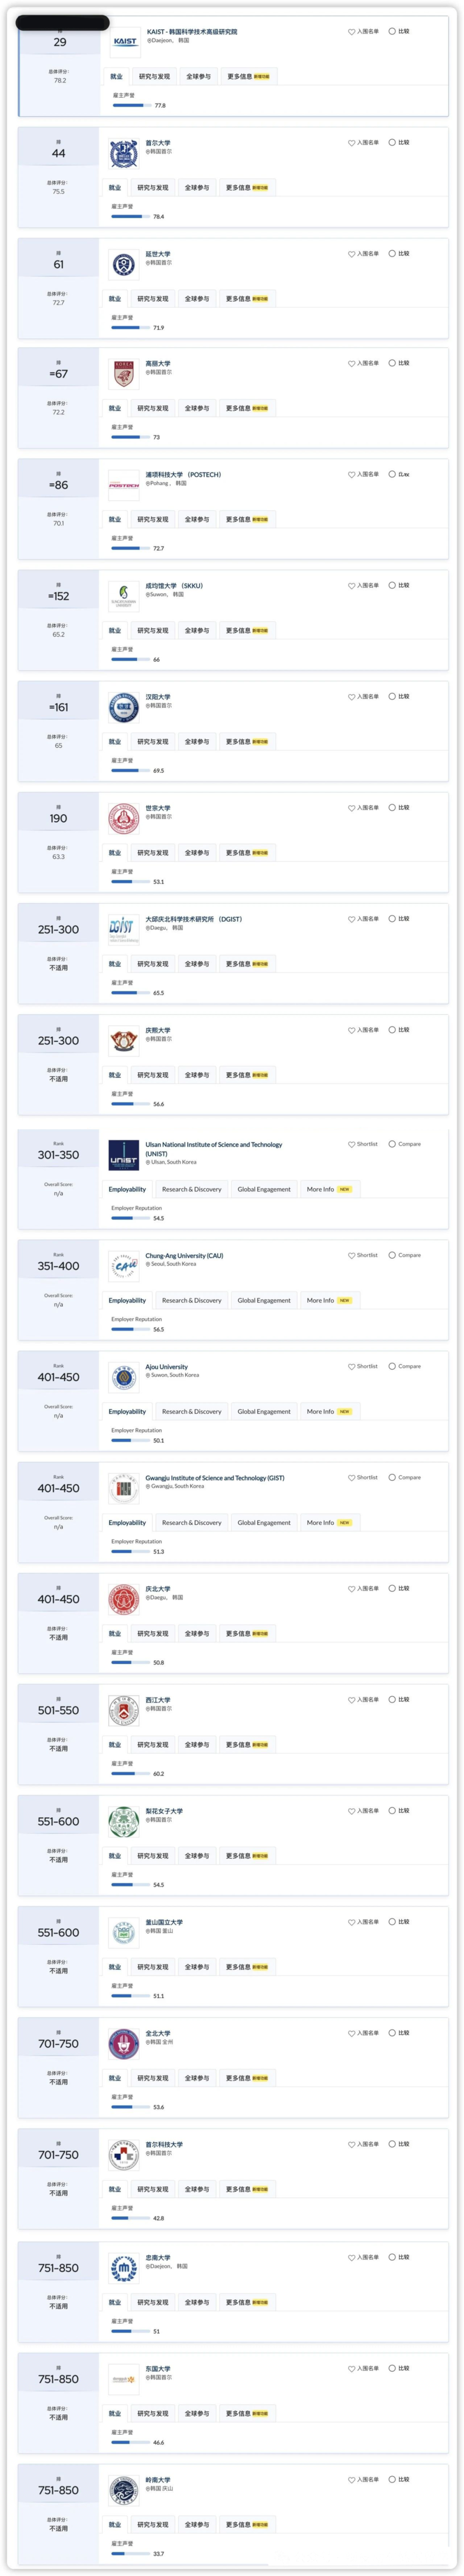This screenshot has width=464, height=2576.
Task: Open 研究与发现 tab for 首尔大学
Action: point(153,187)
